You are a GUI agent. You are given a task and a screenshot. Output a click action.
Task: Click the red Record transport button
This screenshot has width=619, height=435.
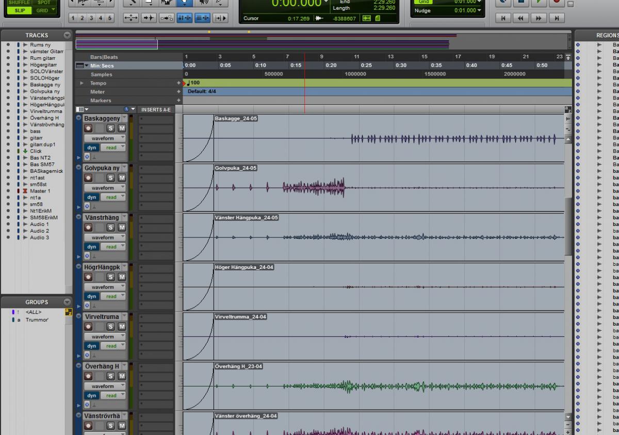pos(556,2)
